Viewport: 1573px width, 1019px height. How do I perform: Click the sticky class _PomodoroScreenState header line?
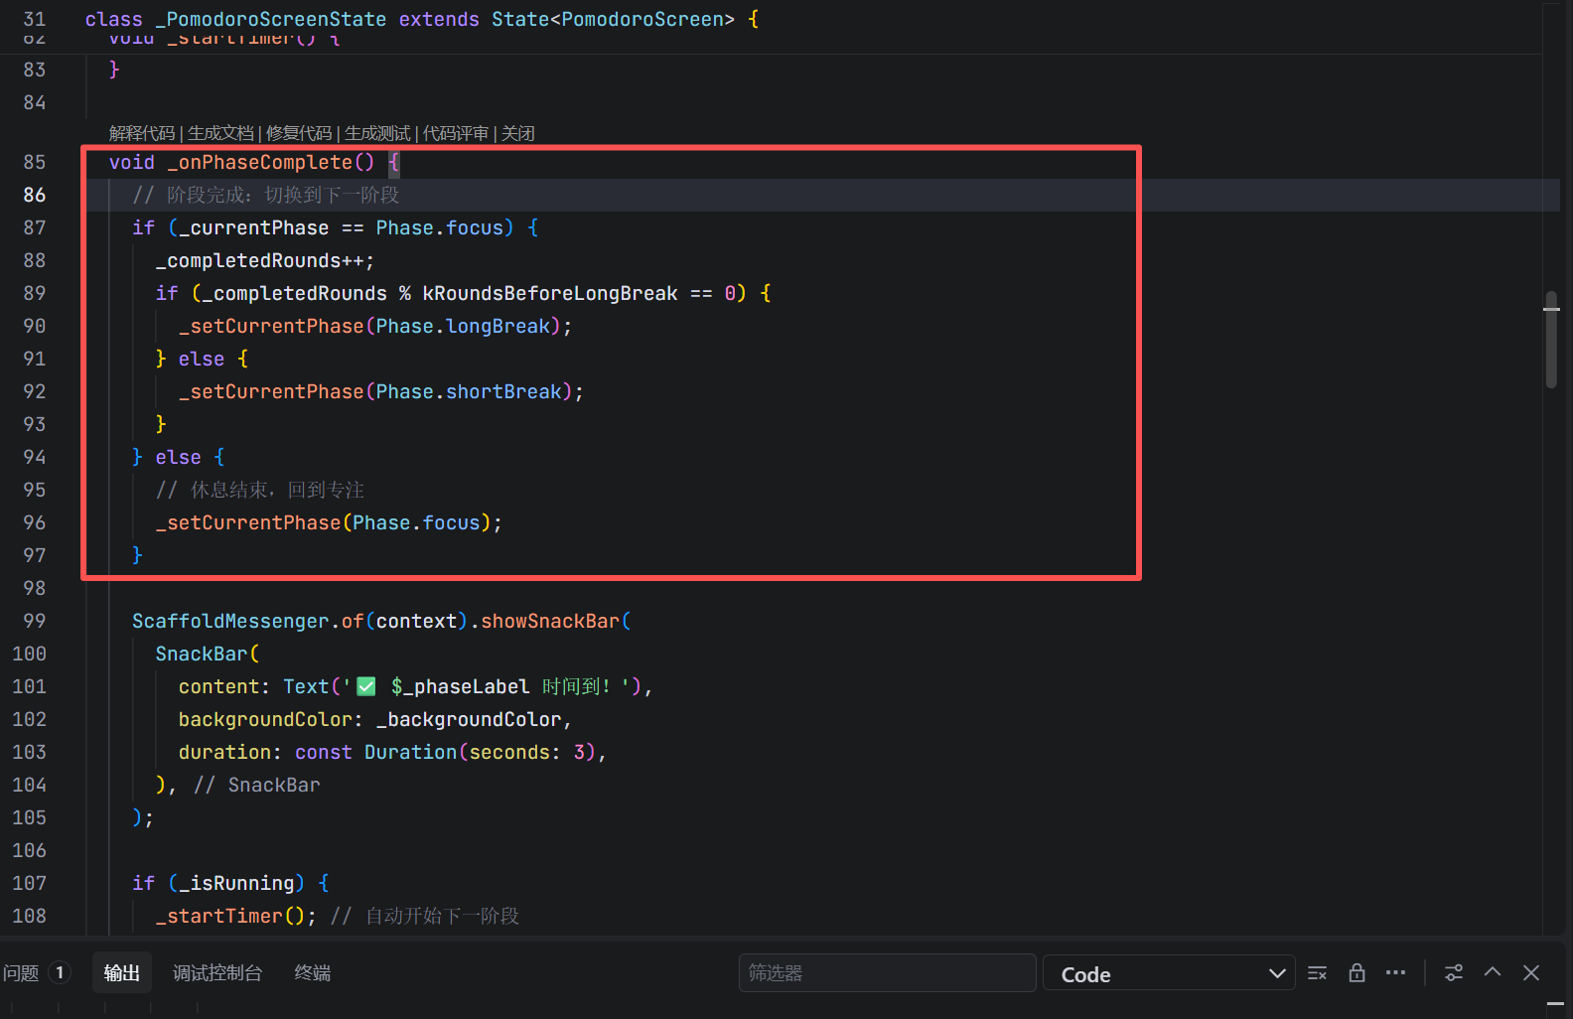(422, 19)
